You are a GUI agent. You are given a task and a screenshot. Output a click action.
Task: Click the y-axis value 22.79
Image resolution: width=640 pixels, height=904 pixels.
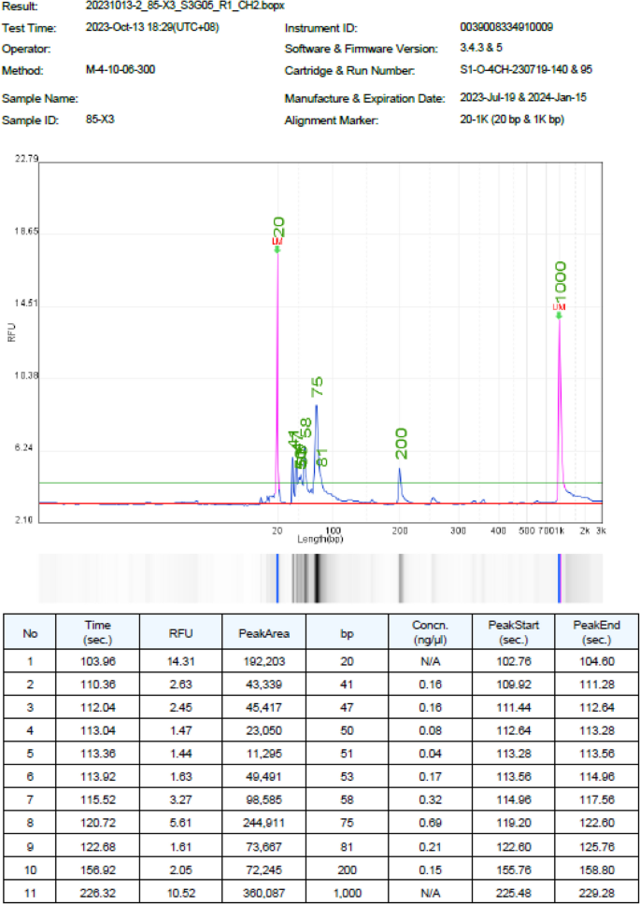tap(26, 159)
